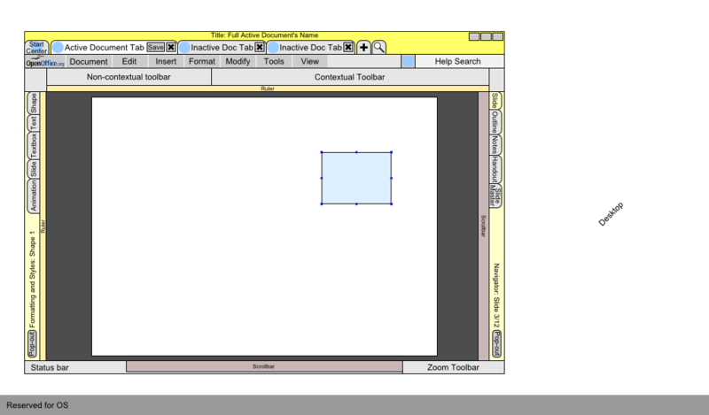Open the Modify menu
This screenshot has width=709, height=415.
238,62
